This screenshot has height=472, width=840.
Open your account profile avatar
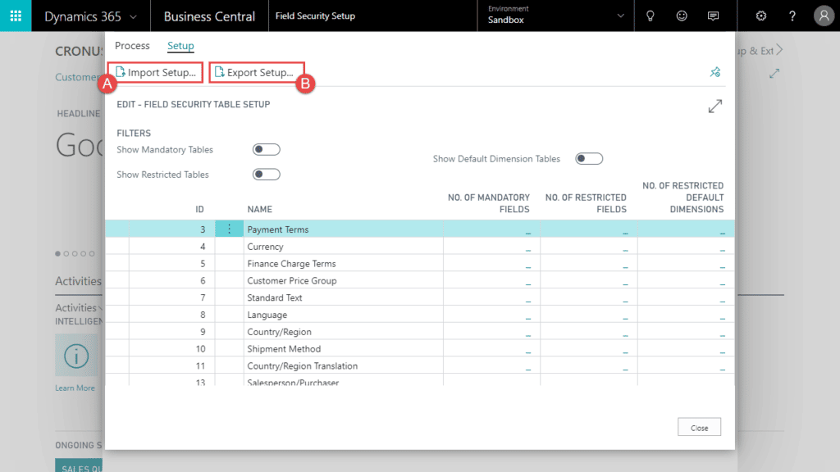823,16
